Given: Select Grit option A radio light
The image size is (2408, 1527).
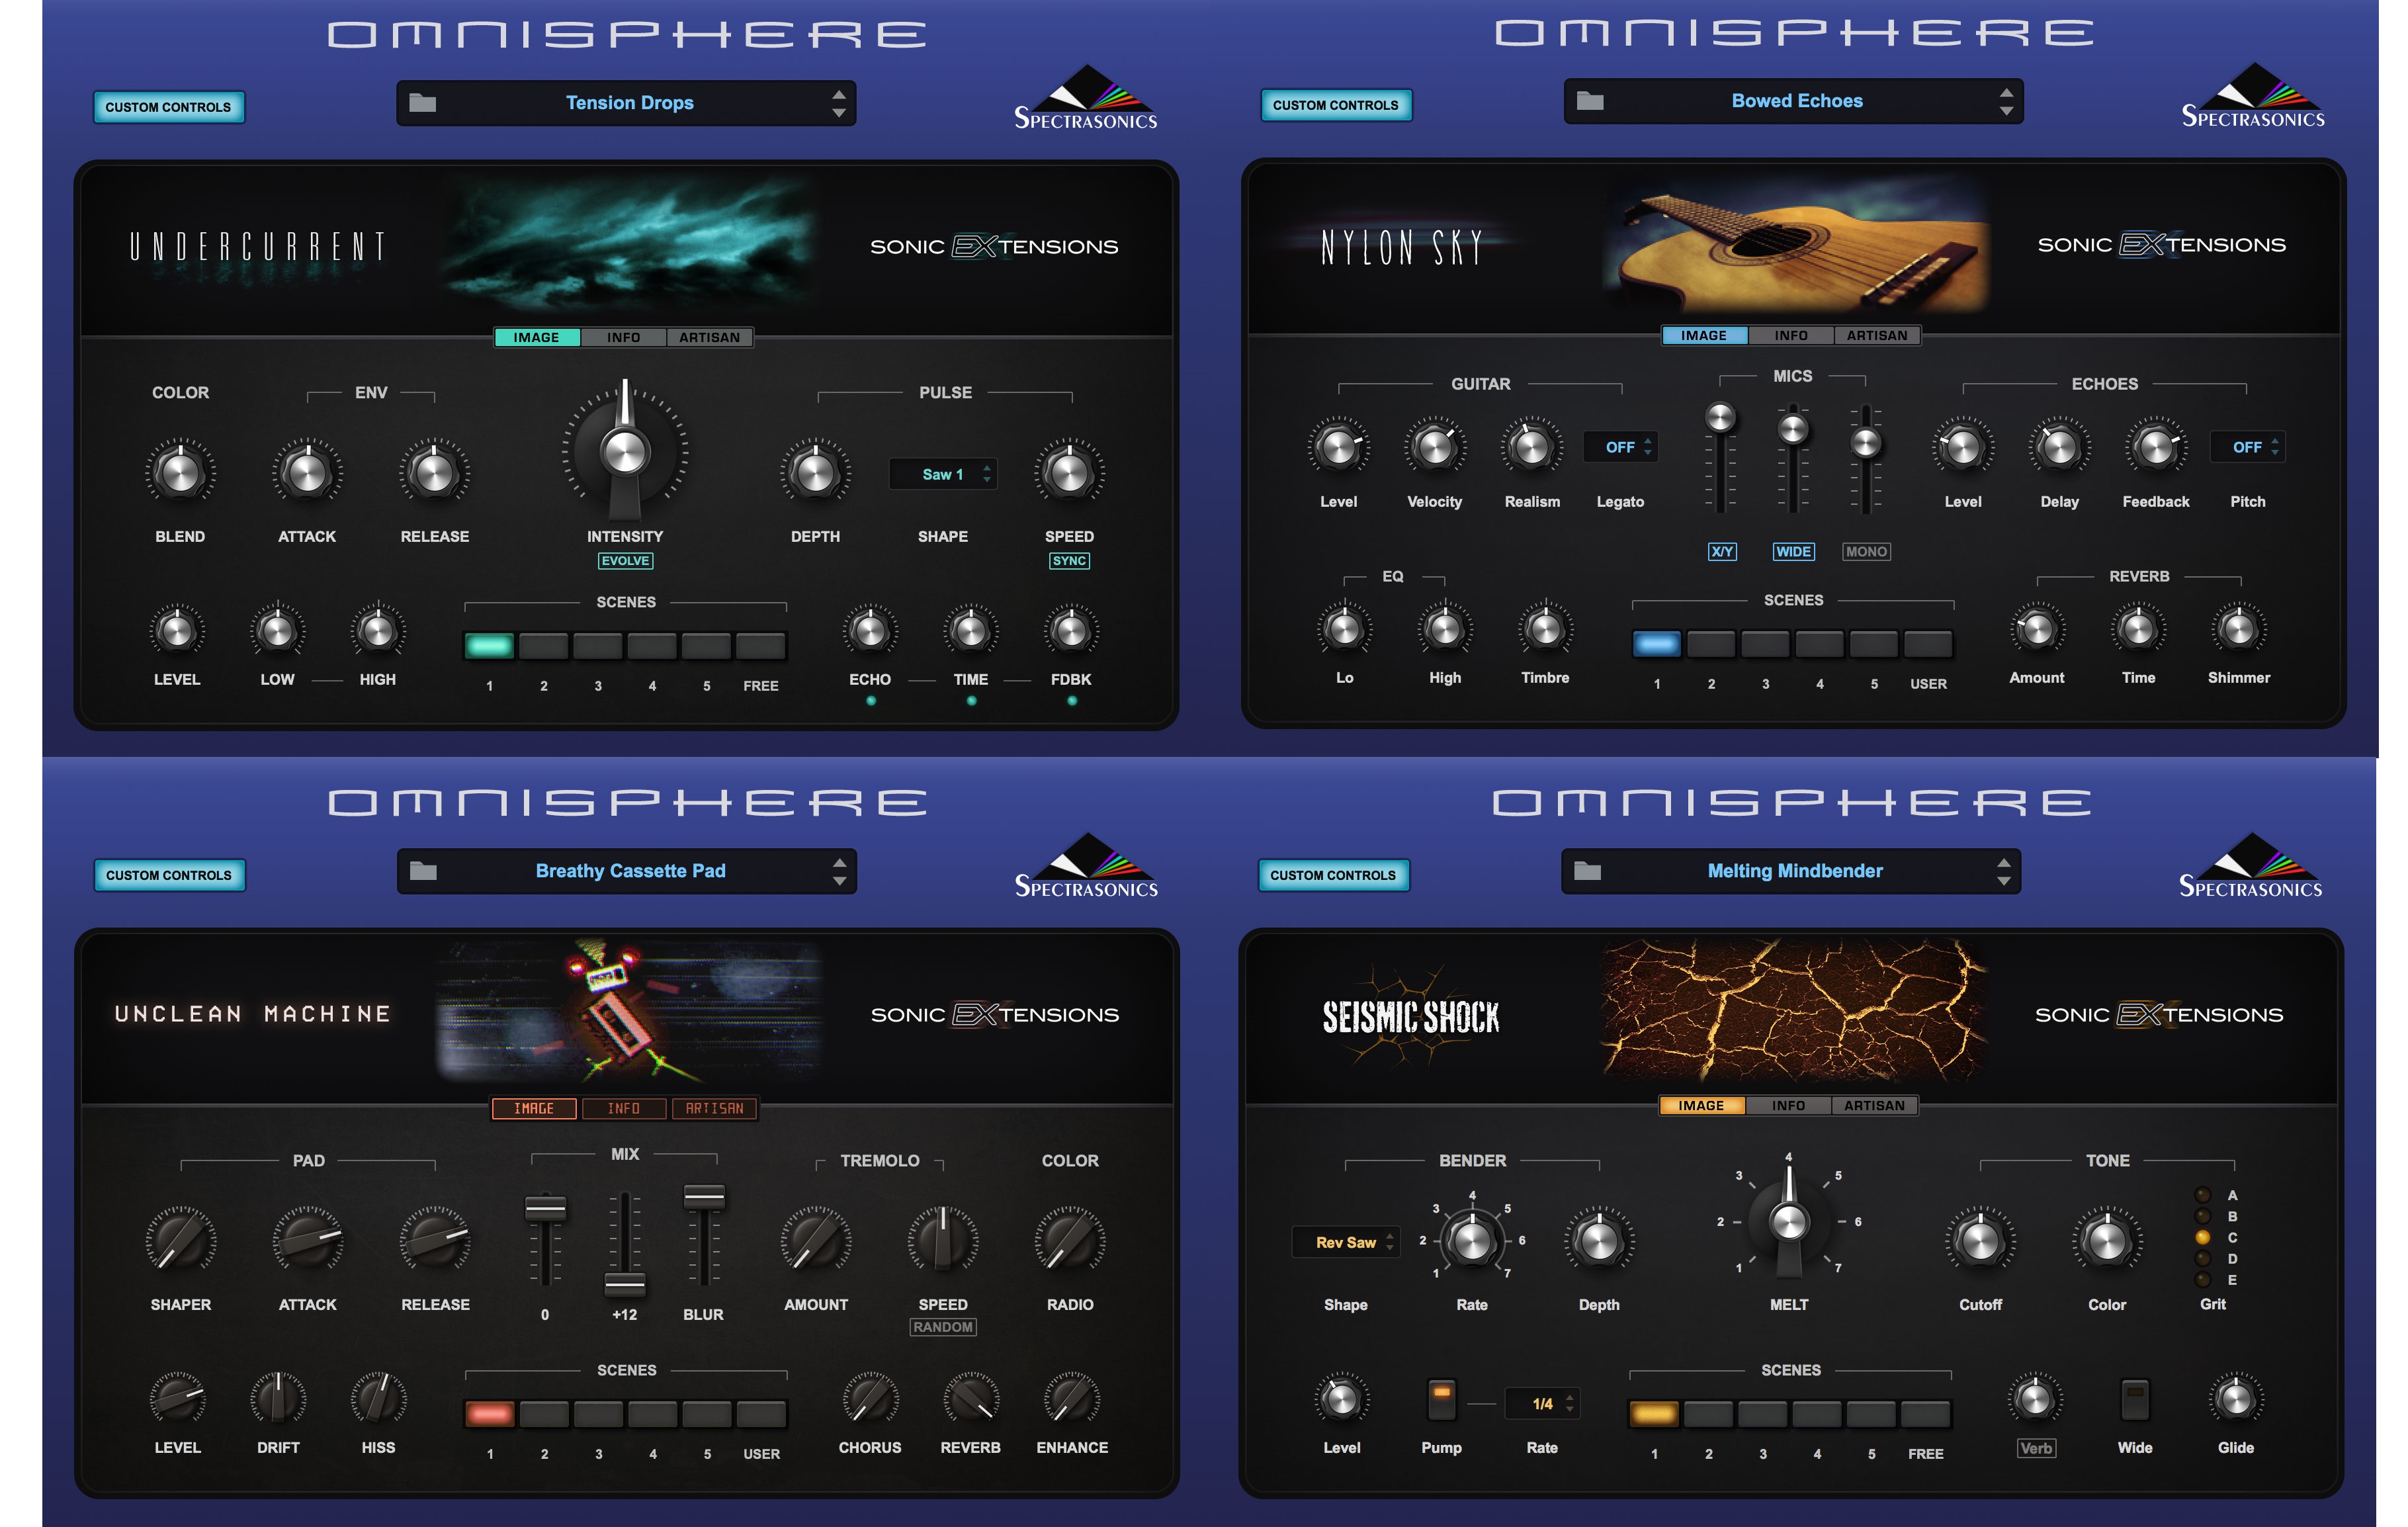Looking at the screenshot, I should (2203, 1195).
